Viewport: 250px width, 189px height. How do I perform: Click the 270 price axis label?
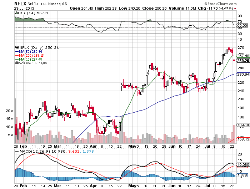tap(241, 48)
